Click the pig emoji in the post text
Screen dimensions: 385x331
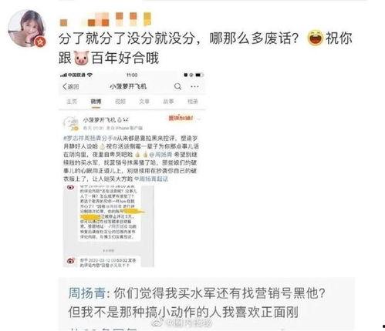[x=81, y=58]
